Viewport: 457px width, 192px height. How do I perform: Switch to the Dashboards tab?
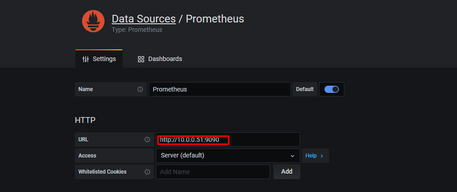[160, 59]
